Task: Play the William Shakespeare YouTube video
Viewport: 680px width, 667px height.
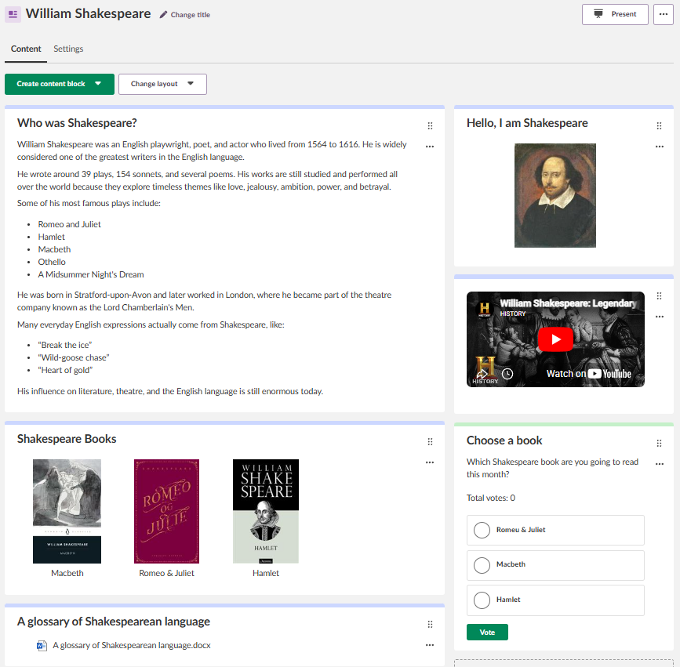Action: (x=555, y=339)
